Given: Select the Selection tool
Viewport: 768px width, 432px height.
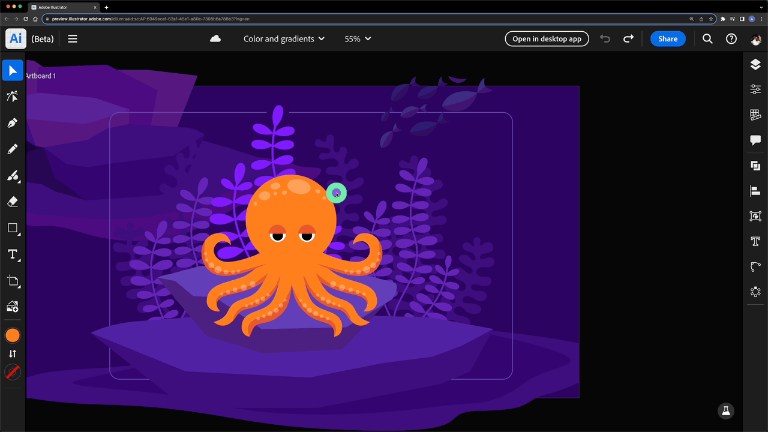Looking at the screenshot, I should point(13,70).
